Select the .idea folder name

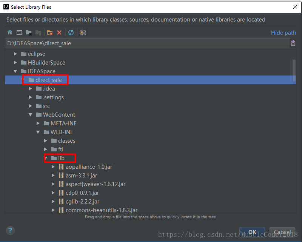tap(49, 89)
